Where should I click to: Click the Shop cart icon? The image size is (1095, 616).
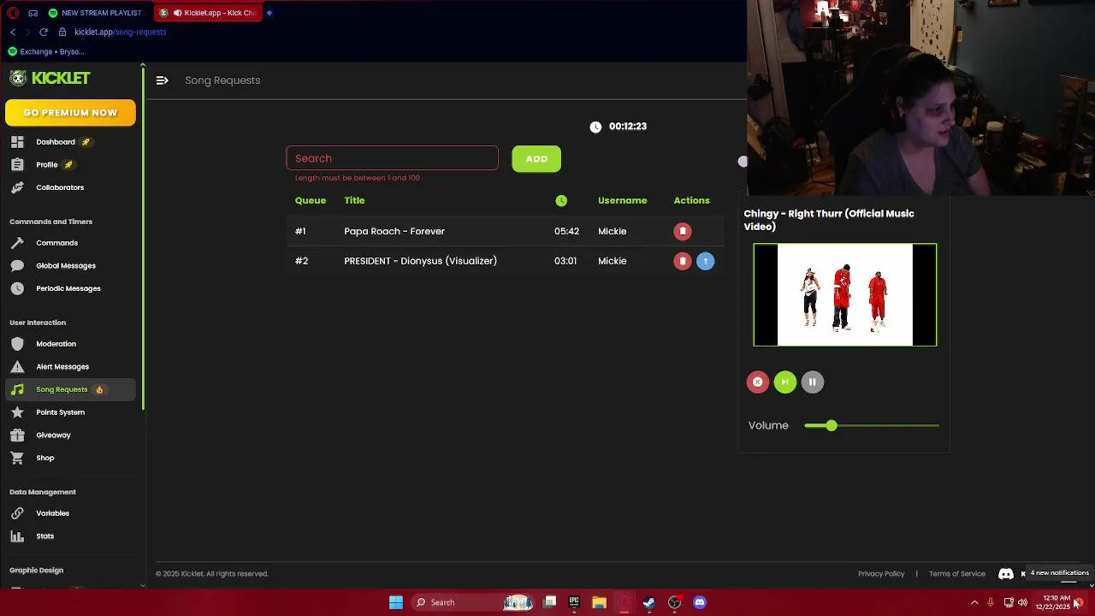tap(17, 458)
